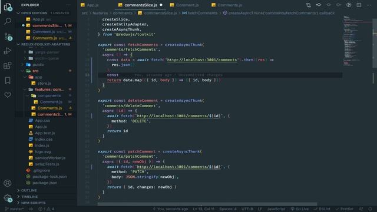Screen dimensions: 377x212
Task: Click the Ln 13, Col 11 cursor position
Action: (204, 209)
